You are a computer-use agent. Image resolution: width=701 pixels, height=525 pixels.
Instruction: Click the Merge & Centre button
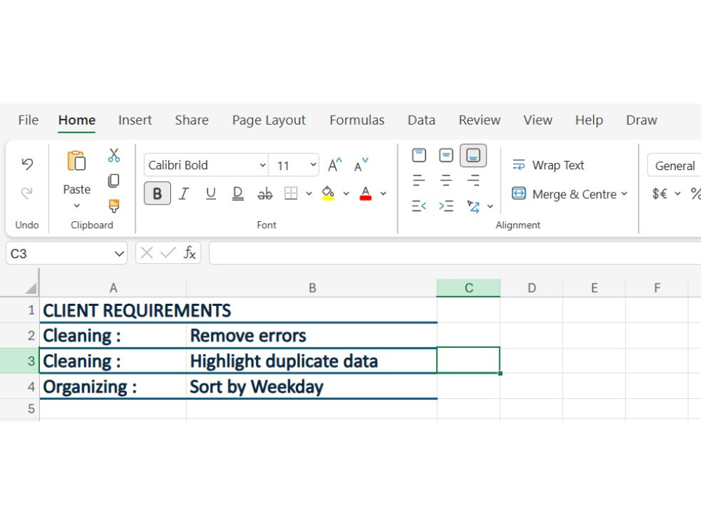point(564,194)
